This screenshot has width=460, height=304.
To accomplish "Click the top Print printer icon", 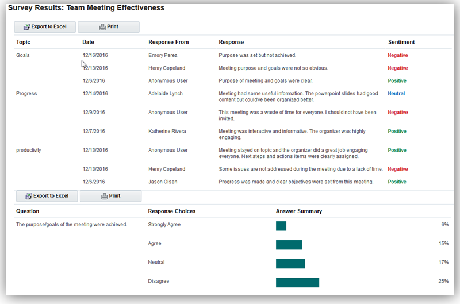I will 102,27.
